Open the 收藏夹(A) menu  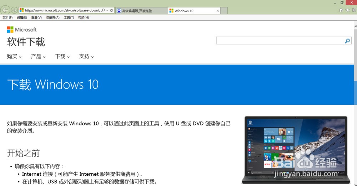52,17
